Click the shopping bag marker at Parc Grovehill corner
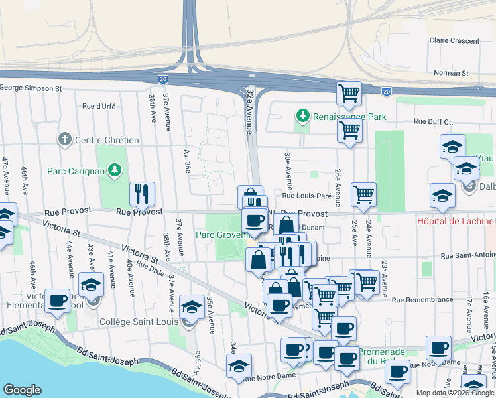The image size is (496, 398). pyautogui.click(x=259, y=261)
